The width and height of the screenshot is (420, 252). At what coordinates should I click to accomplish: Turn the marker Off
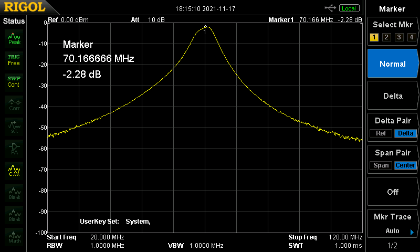(x=393, y=192)
